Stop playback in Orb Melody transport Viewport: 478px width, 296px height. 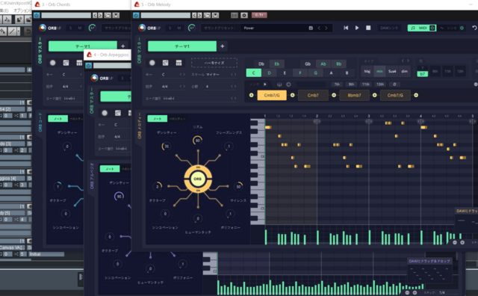(368, 28)
